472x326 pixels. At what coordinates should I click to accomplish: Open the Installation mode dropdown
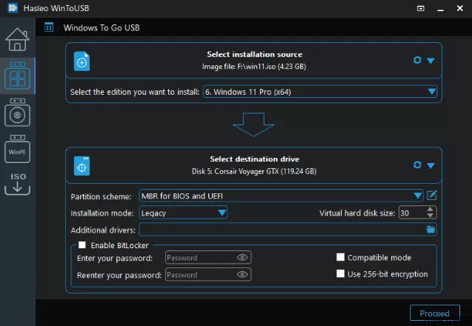coord(222,213)
